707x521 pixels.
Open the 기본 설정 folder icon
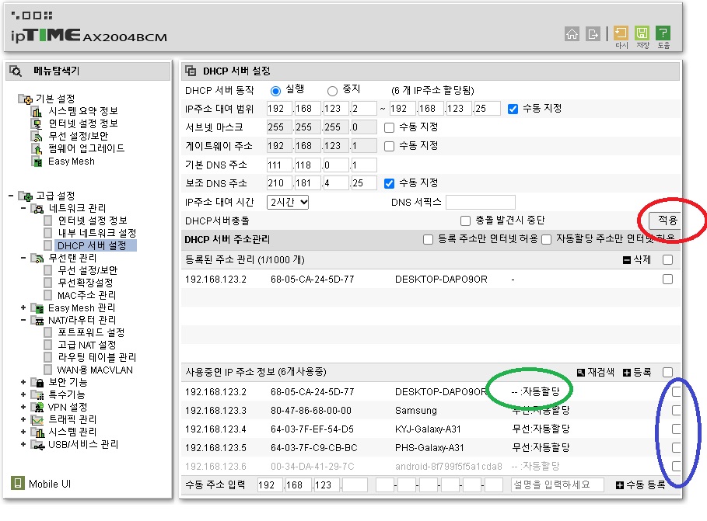coord(26,99)
